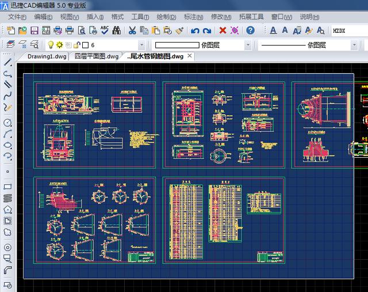
Task: Select the Line drawing tool
Action: click(8, 62)
